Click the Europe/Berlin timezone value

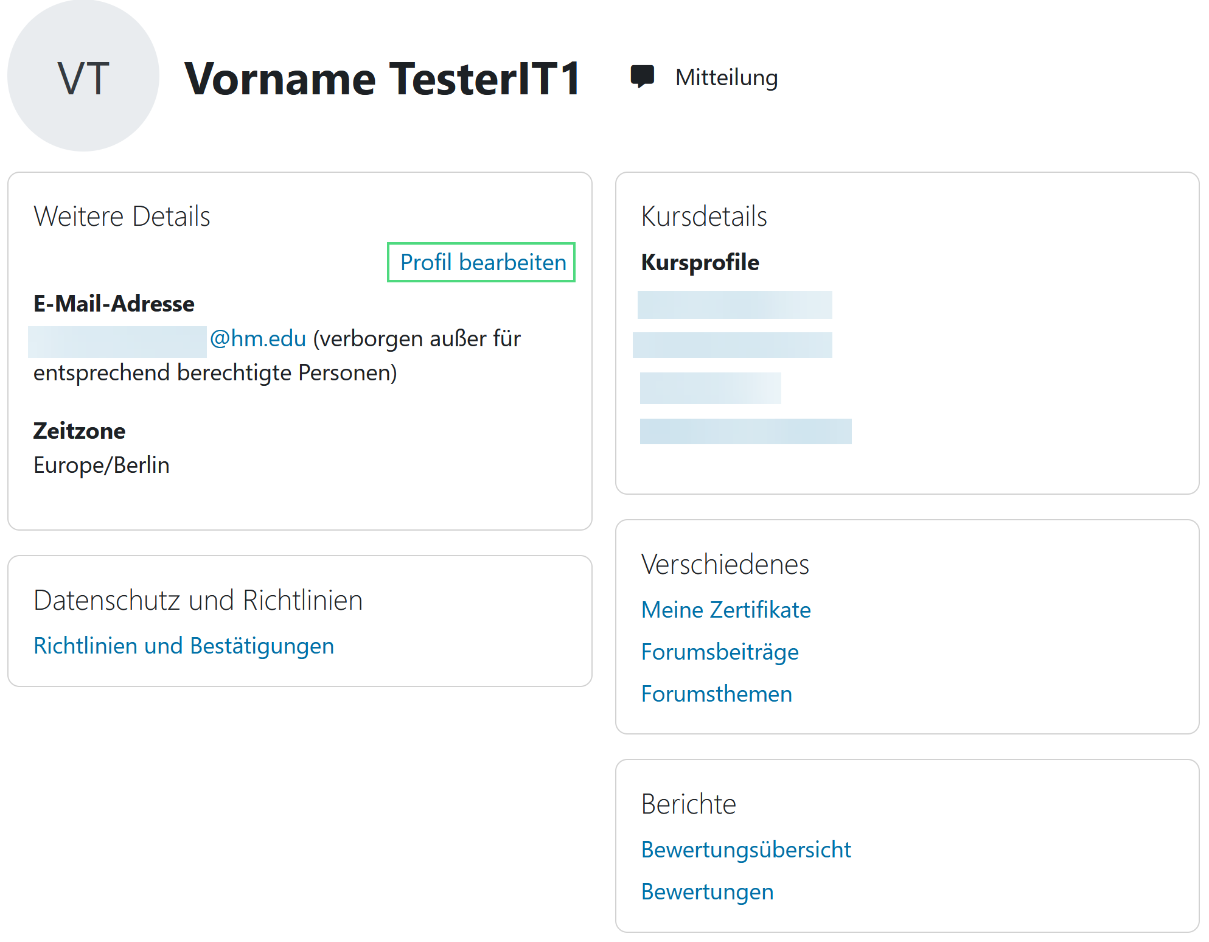coord(102,466)
